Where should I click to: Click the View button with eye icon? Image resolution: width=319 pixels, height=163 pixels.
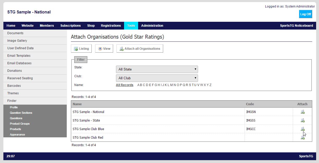click(x=104, y=48)
